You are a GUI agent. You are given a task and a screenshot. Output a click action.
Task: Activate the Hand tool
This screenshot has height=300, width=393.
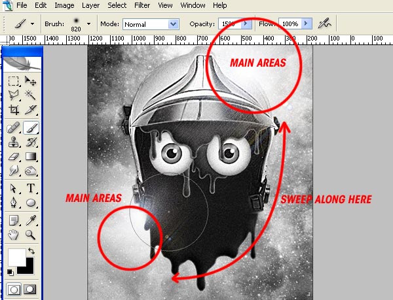pyautogui.click(x=13, y=235)
